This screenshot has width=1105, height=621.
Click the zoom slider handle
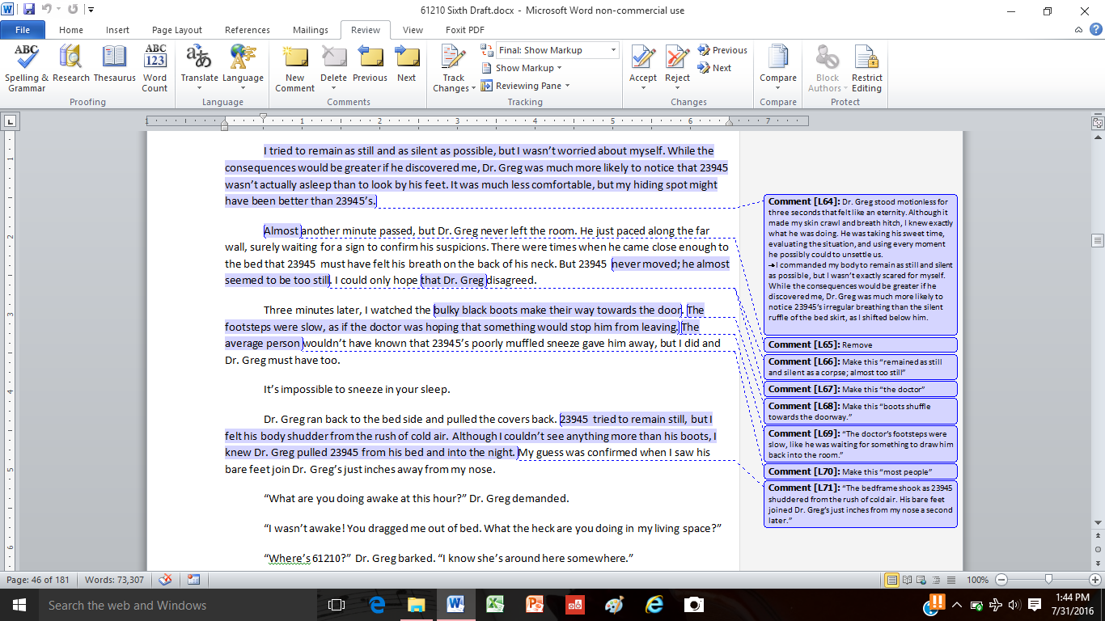pyautogui.click(x=1048, y=580)
